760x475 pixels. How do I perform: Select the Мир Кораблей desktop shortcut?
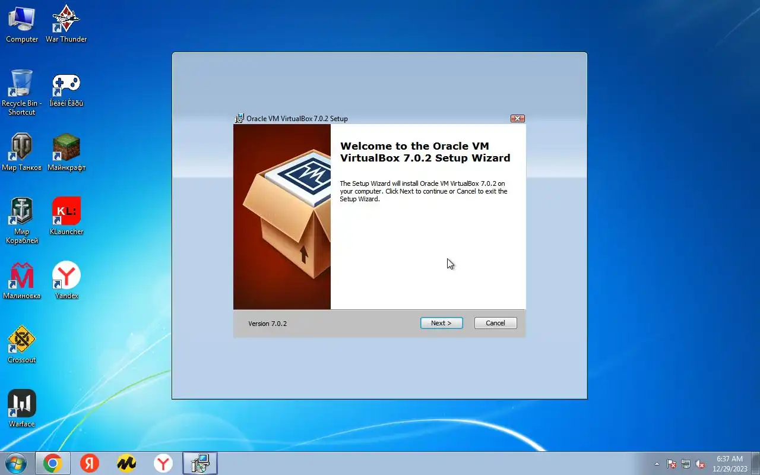22,221
